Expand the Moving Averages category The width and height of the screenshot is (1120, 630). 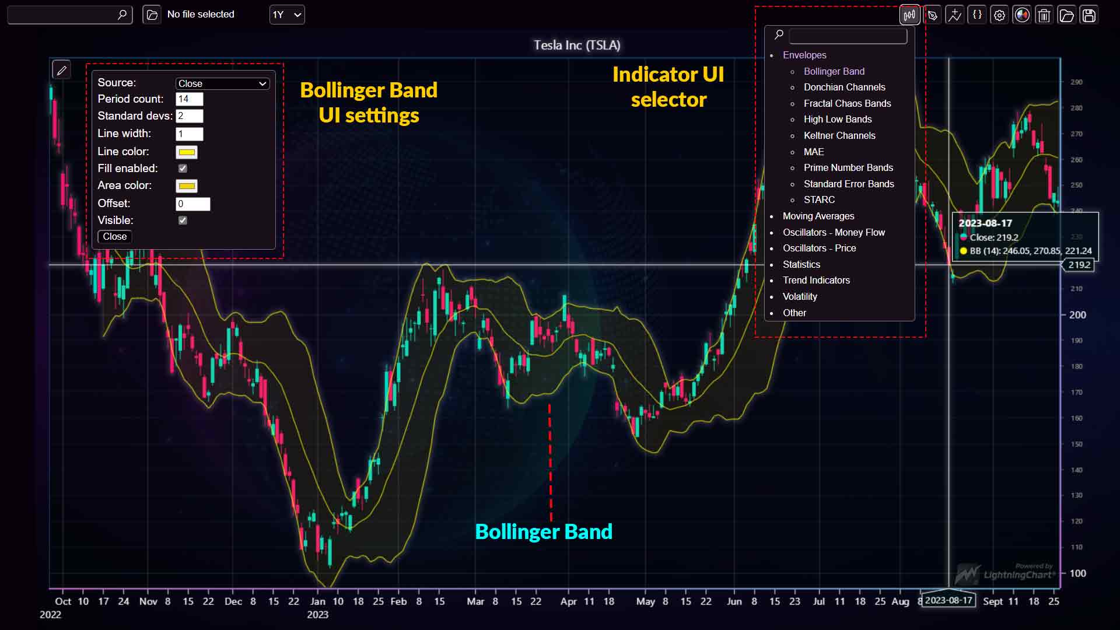[x=818, y=216]
